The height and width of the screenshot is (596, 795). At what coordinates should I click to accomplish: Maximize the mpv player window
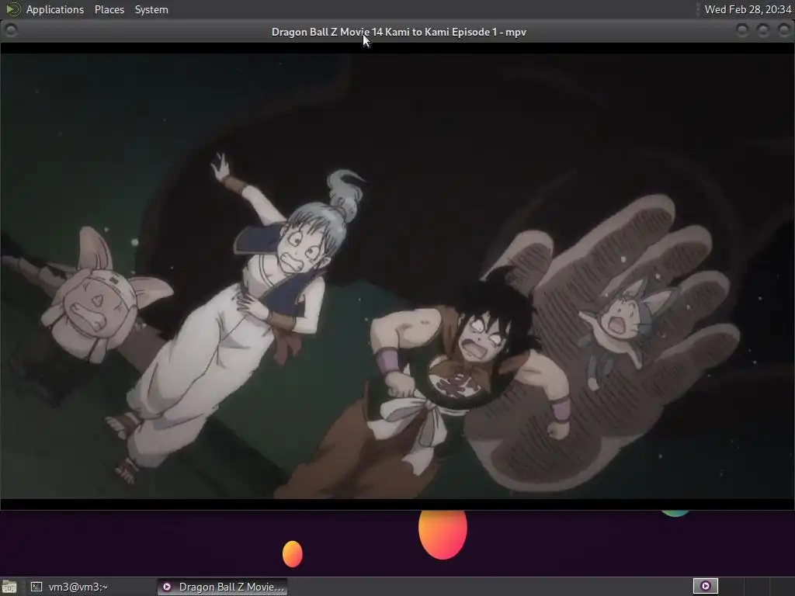(x=763, y=31)
